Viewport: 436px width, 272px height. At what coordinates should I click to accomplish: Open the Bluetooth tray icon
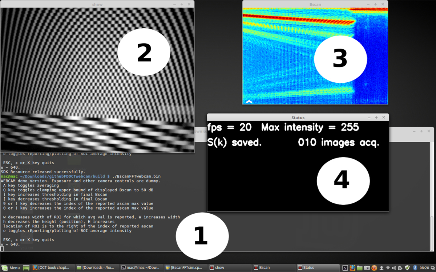click(415, 268)
